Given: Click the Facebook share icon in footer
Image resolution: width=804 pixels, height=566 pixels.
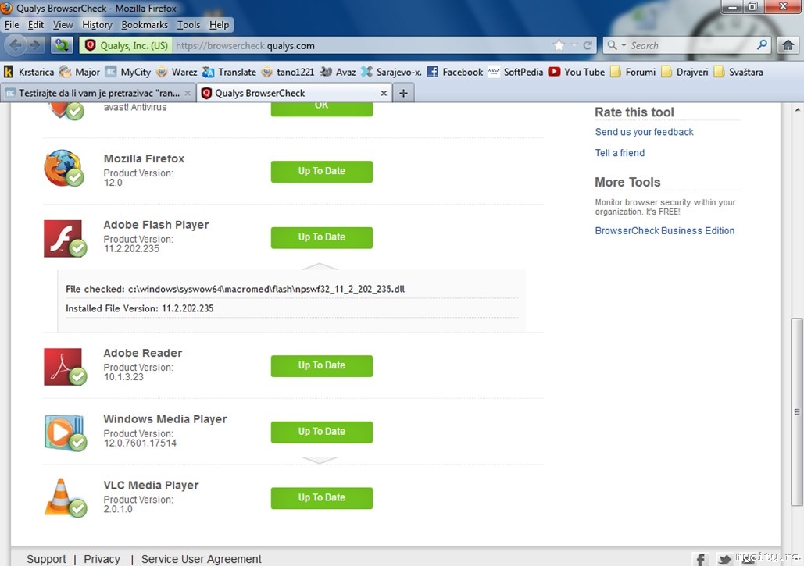Looking at the screenshot, I should tap(700, 559).
